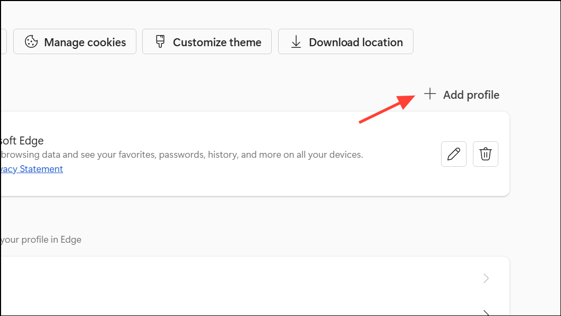561x316 pixels.
Task: Click the paintbrush icon on Customize theme
Action: pyautogui.click(x=160, y=41)
